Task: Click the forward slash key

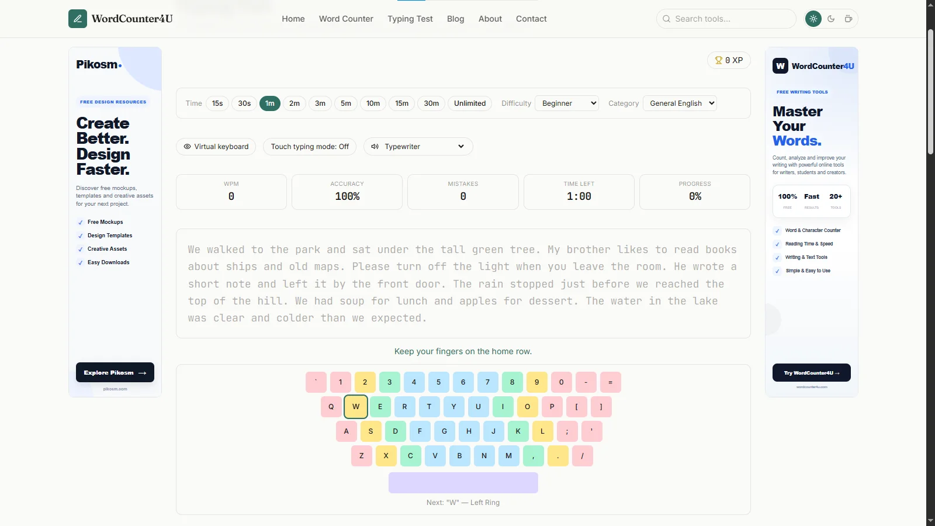Action: (x=583, y=456)
